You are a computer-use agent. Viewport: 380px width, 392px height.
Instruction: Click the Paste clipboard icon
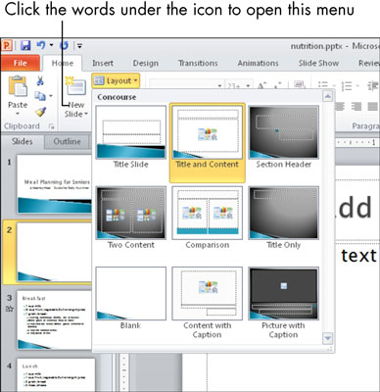(18, 86)
